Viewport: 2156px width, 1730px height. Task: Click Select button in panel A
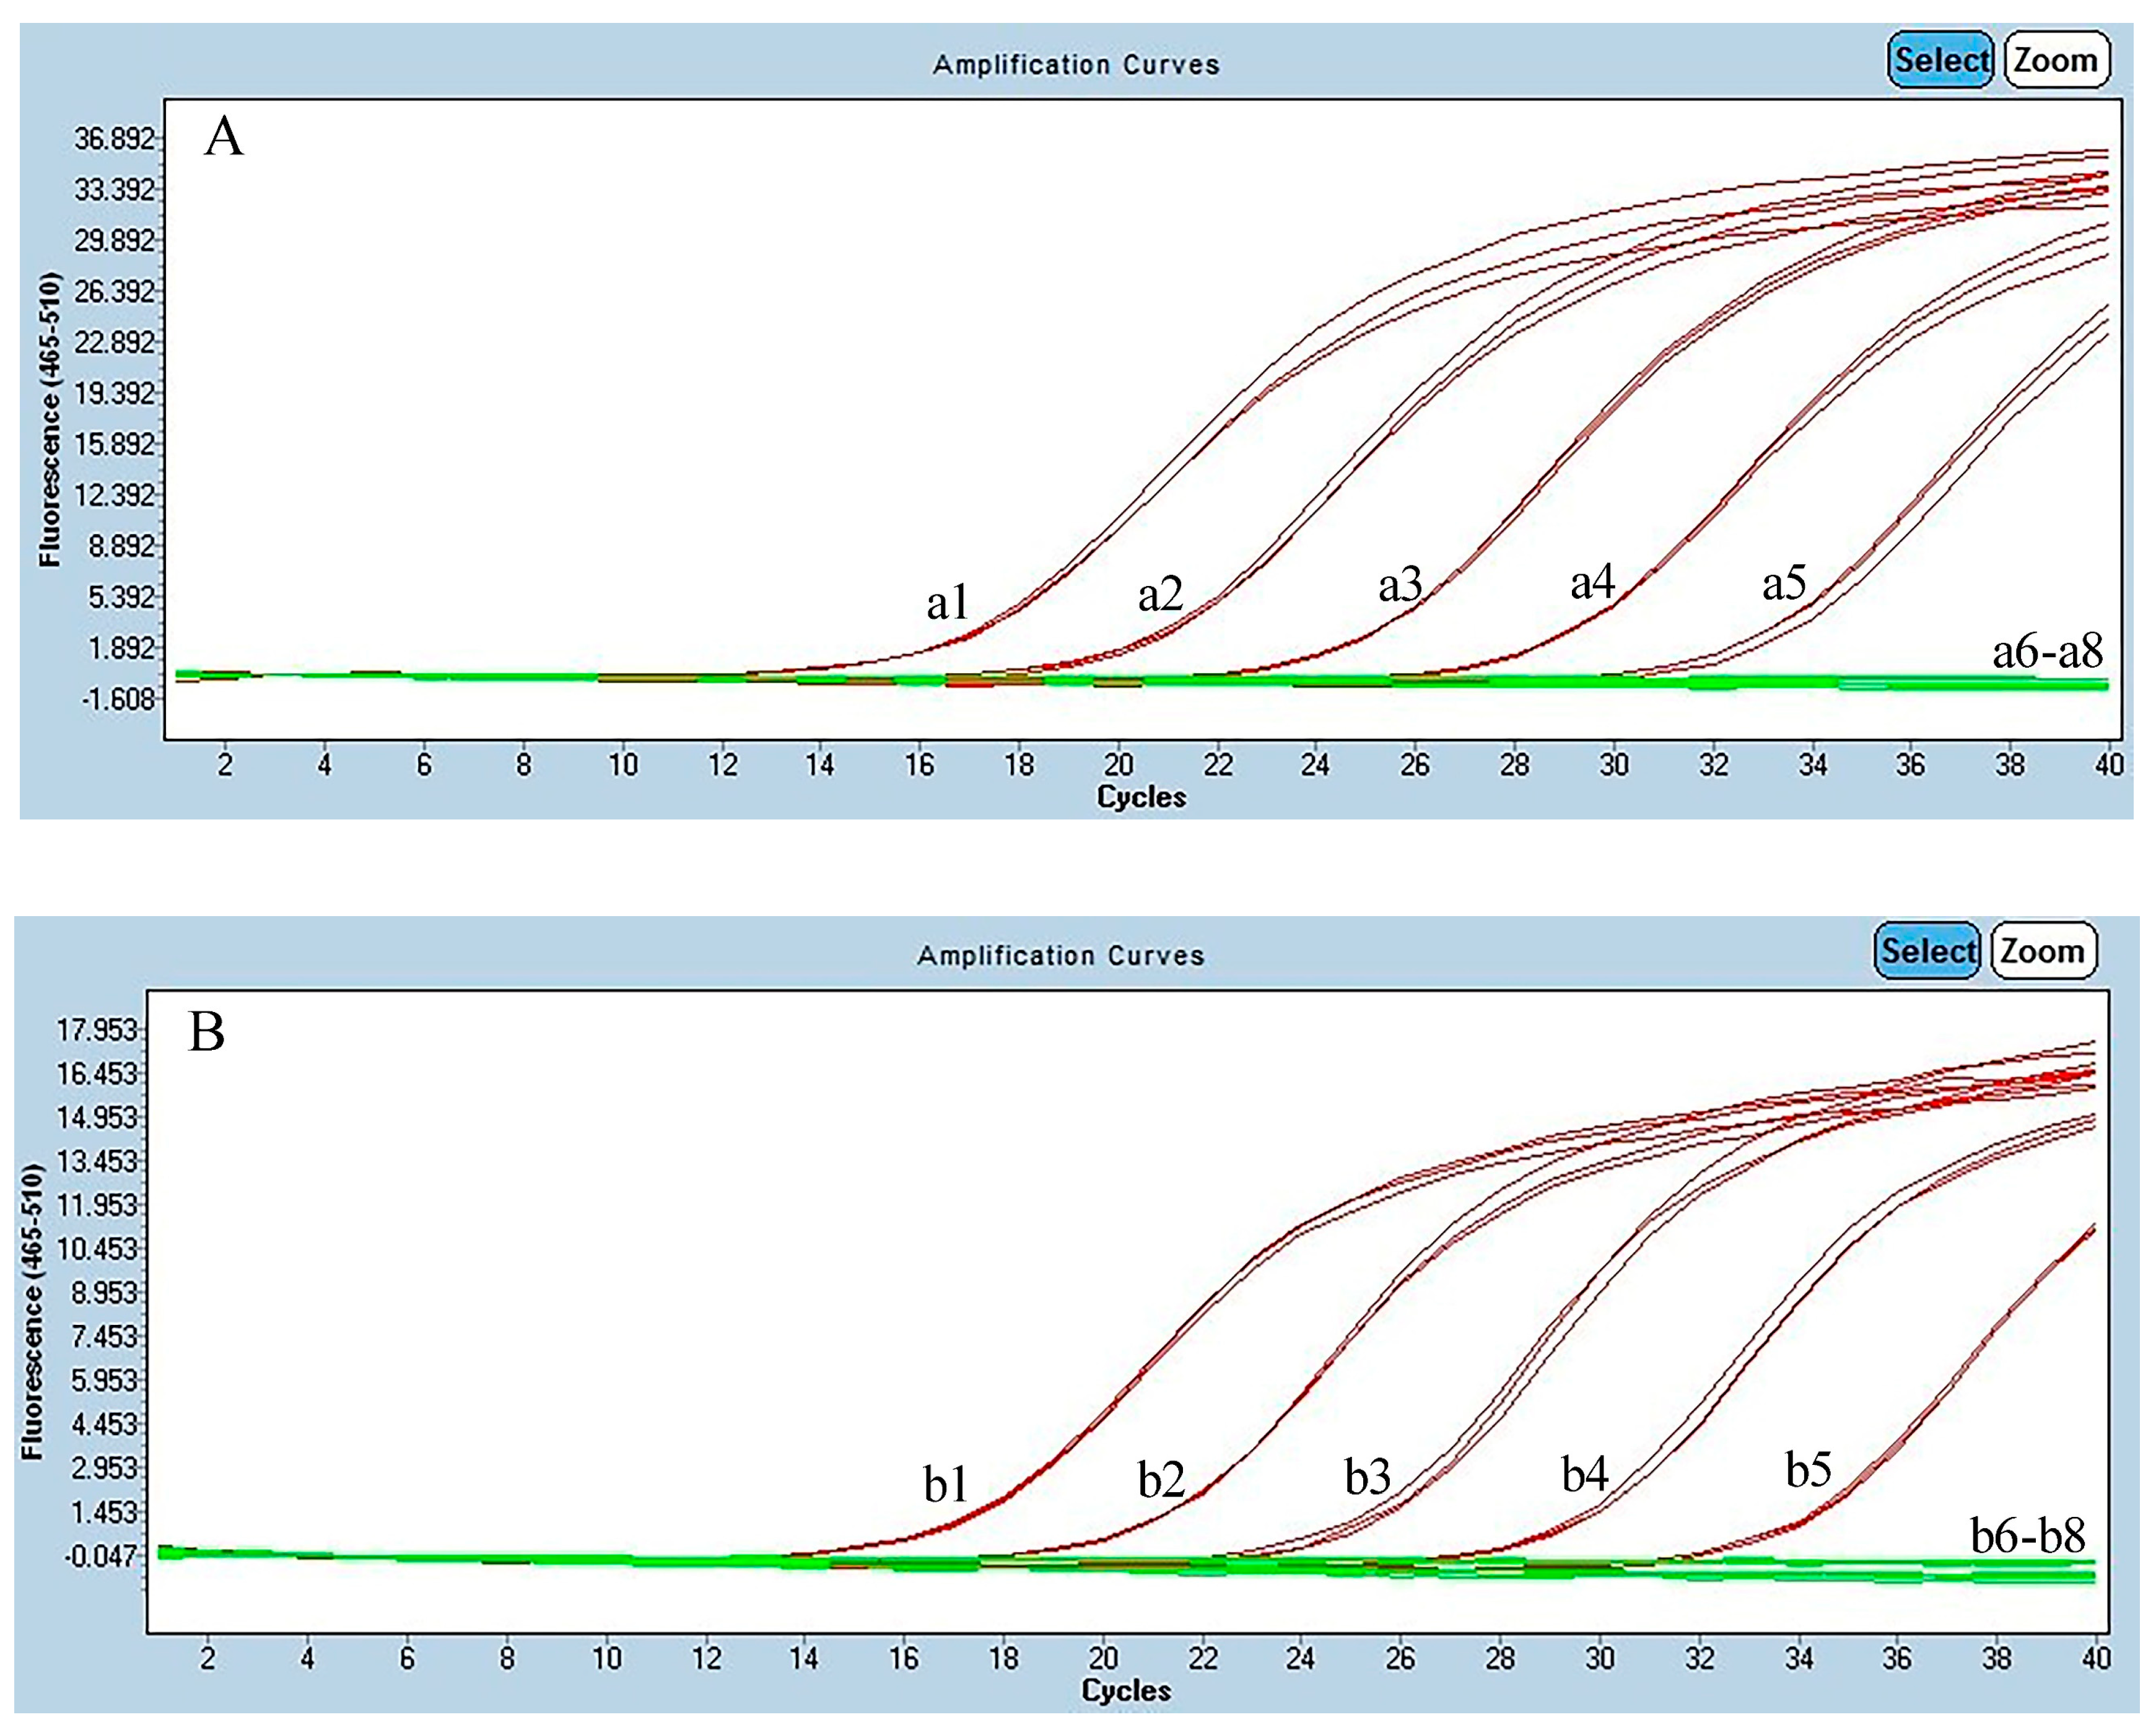1940,60
